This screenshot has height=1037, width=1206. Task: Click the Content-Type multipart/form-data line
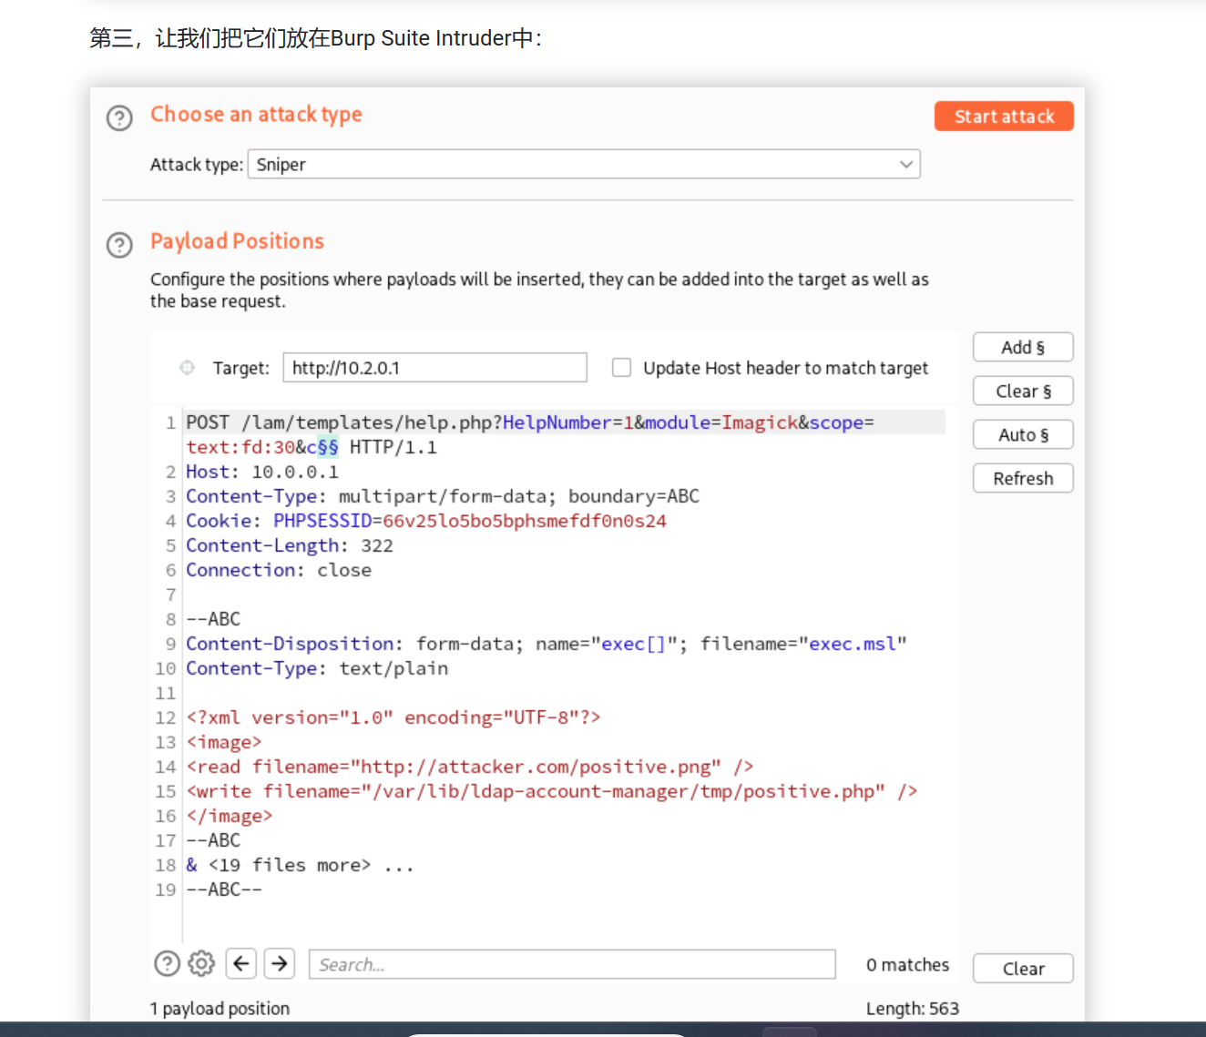pos(443,496)
